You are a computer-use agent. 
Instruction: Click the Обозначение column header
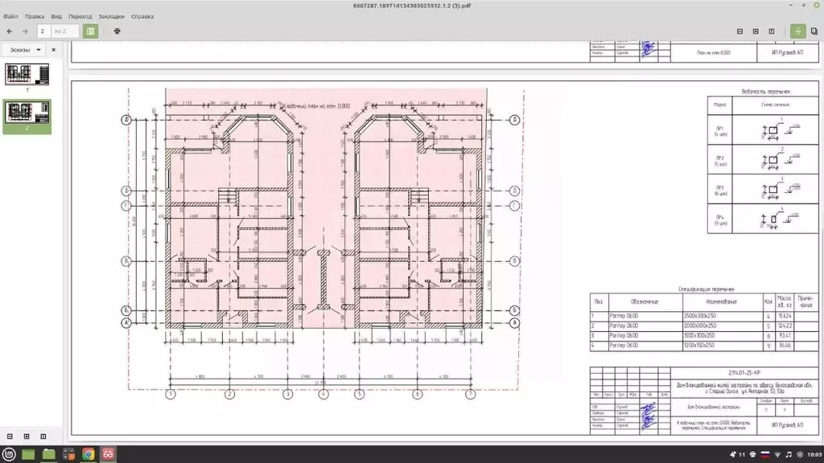pyautogui.click(x=645, y=302)
